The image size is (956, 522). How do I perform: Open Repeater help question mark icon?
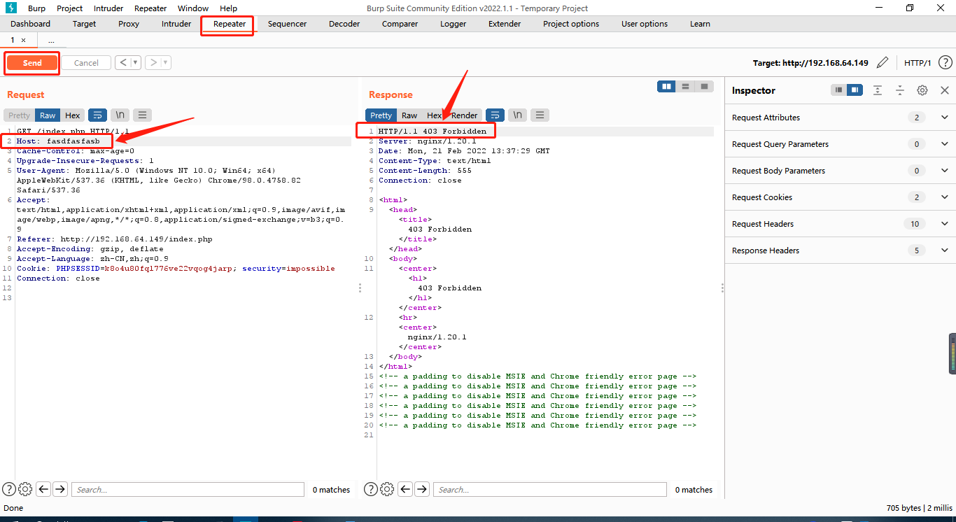coord(946,63)
